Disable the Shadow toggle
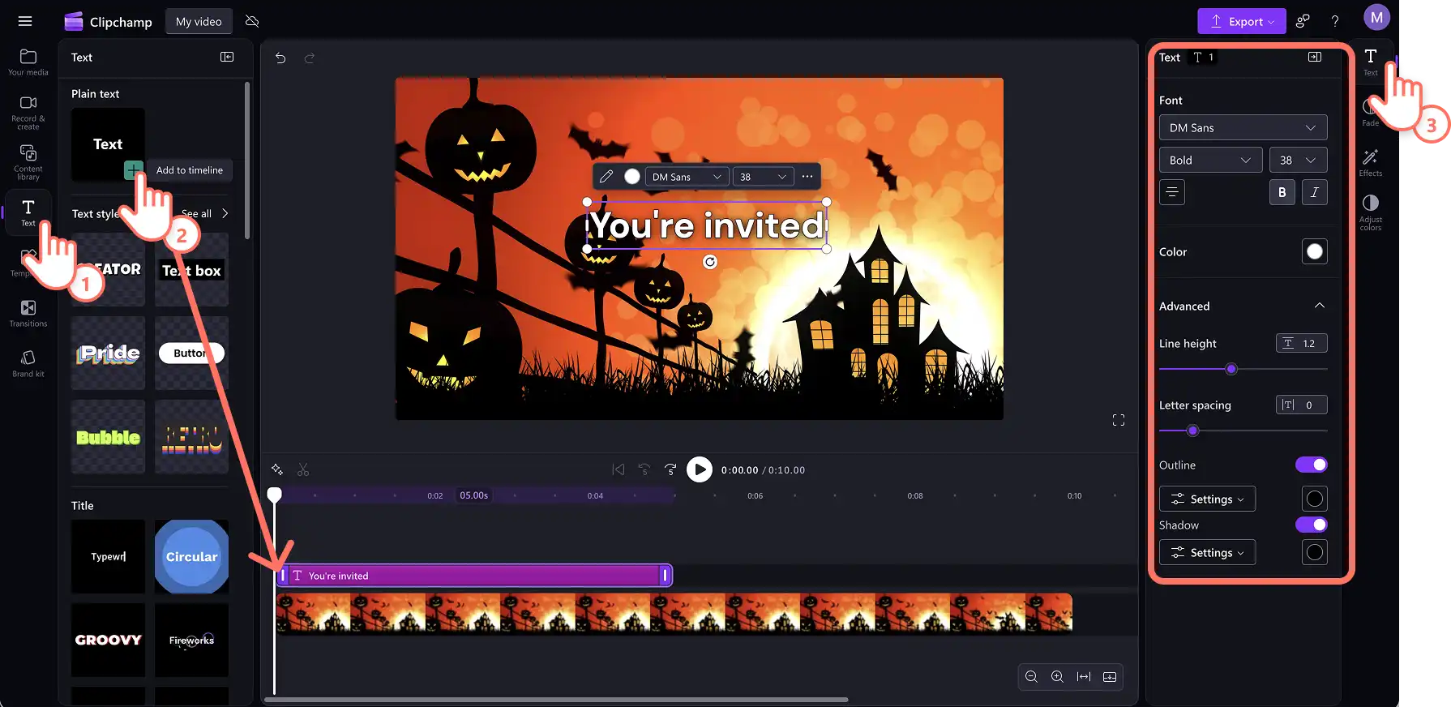The image size is (1451, 707). (x=1311, y=525)
